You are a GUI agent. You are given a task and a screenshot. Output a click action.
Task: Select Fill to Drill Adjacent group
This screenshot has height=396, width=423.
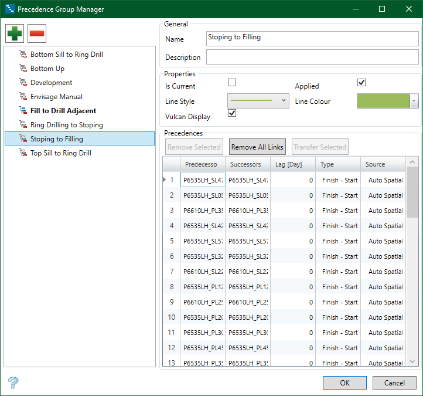[x=63, y=111]
